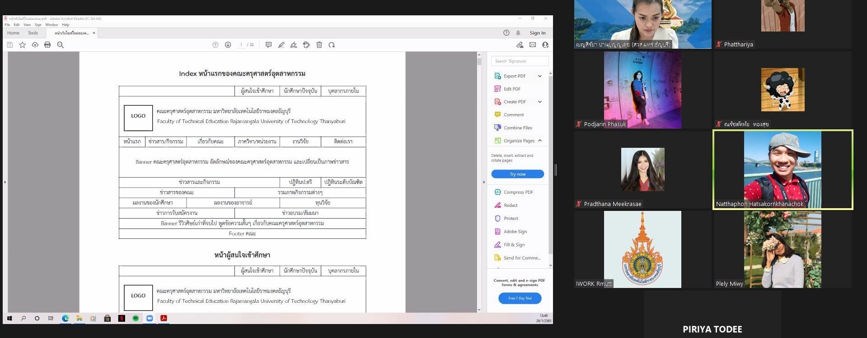
Task: Go to previous page with up arrow
Action: tap(216, 45)
